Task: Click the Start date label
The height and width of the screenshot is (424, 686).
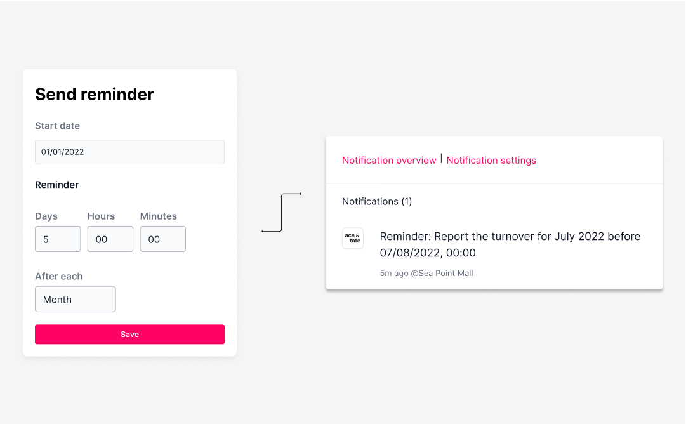Action: tap(57, 126)
